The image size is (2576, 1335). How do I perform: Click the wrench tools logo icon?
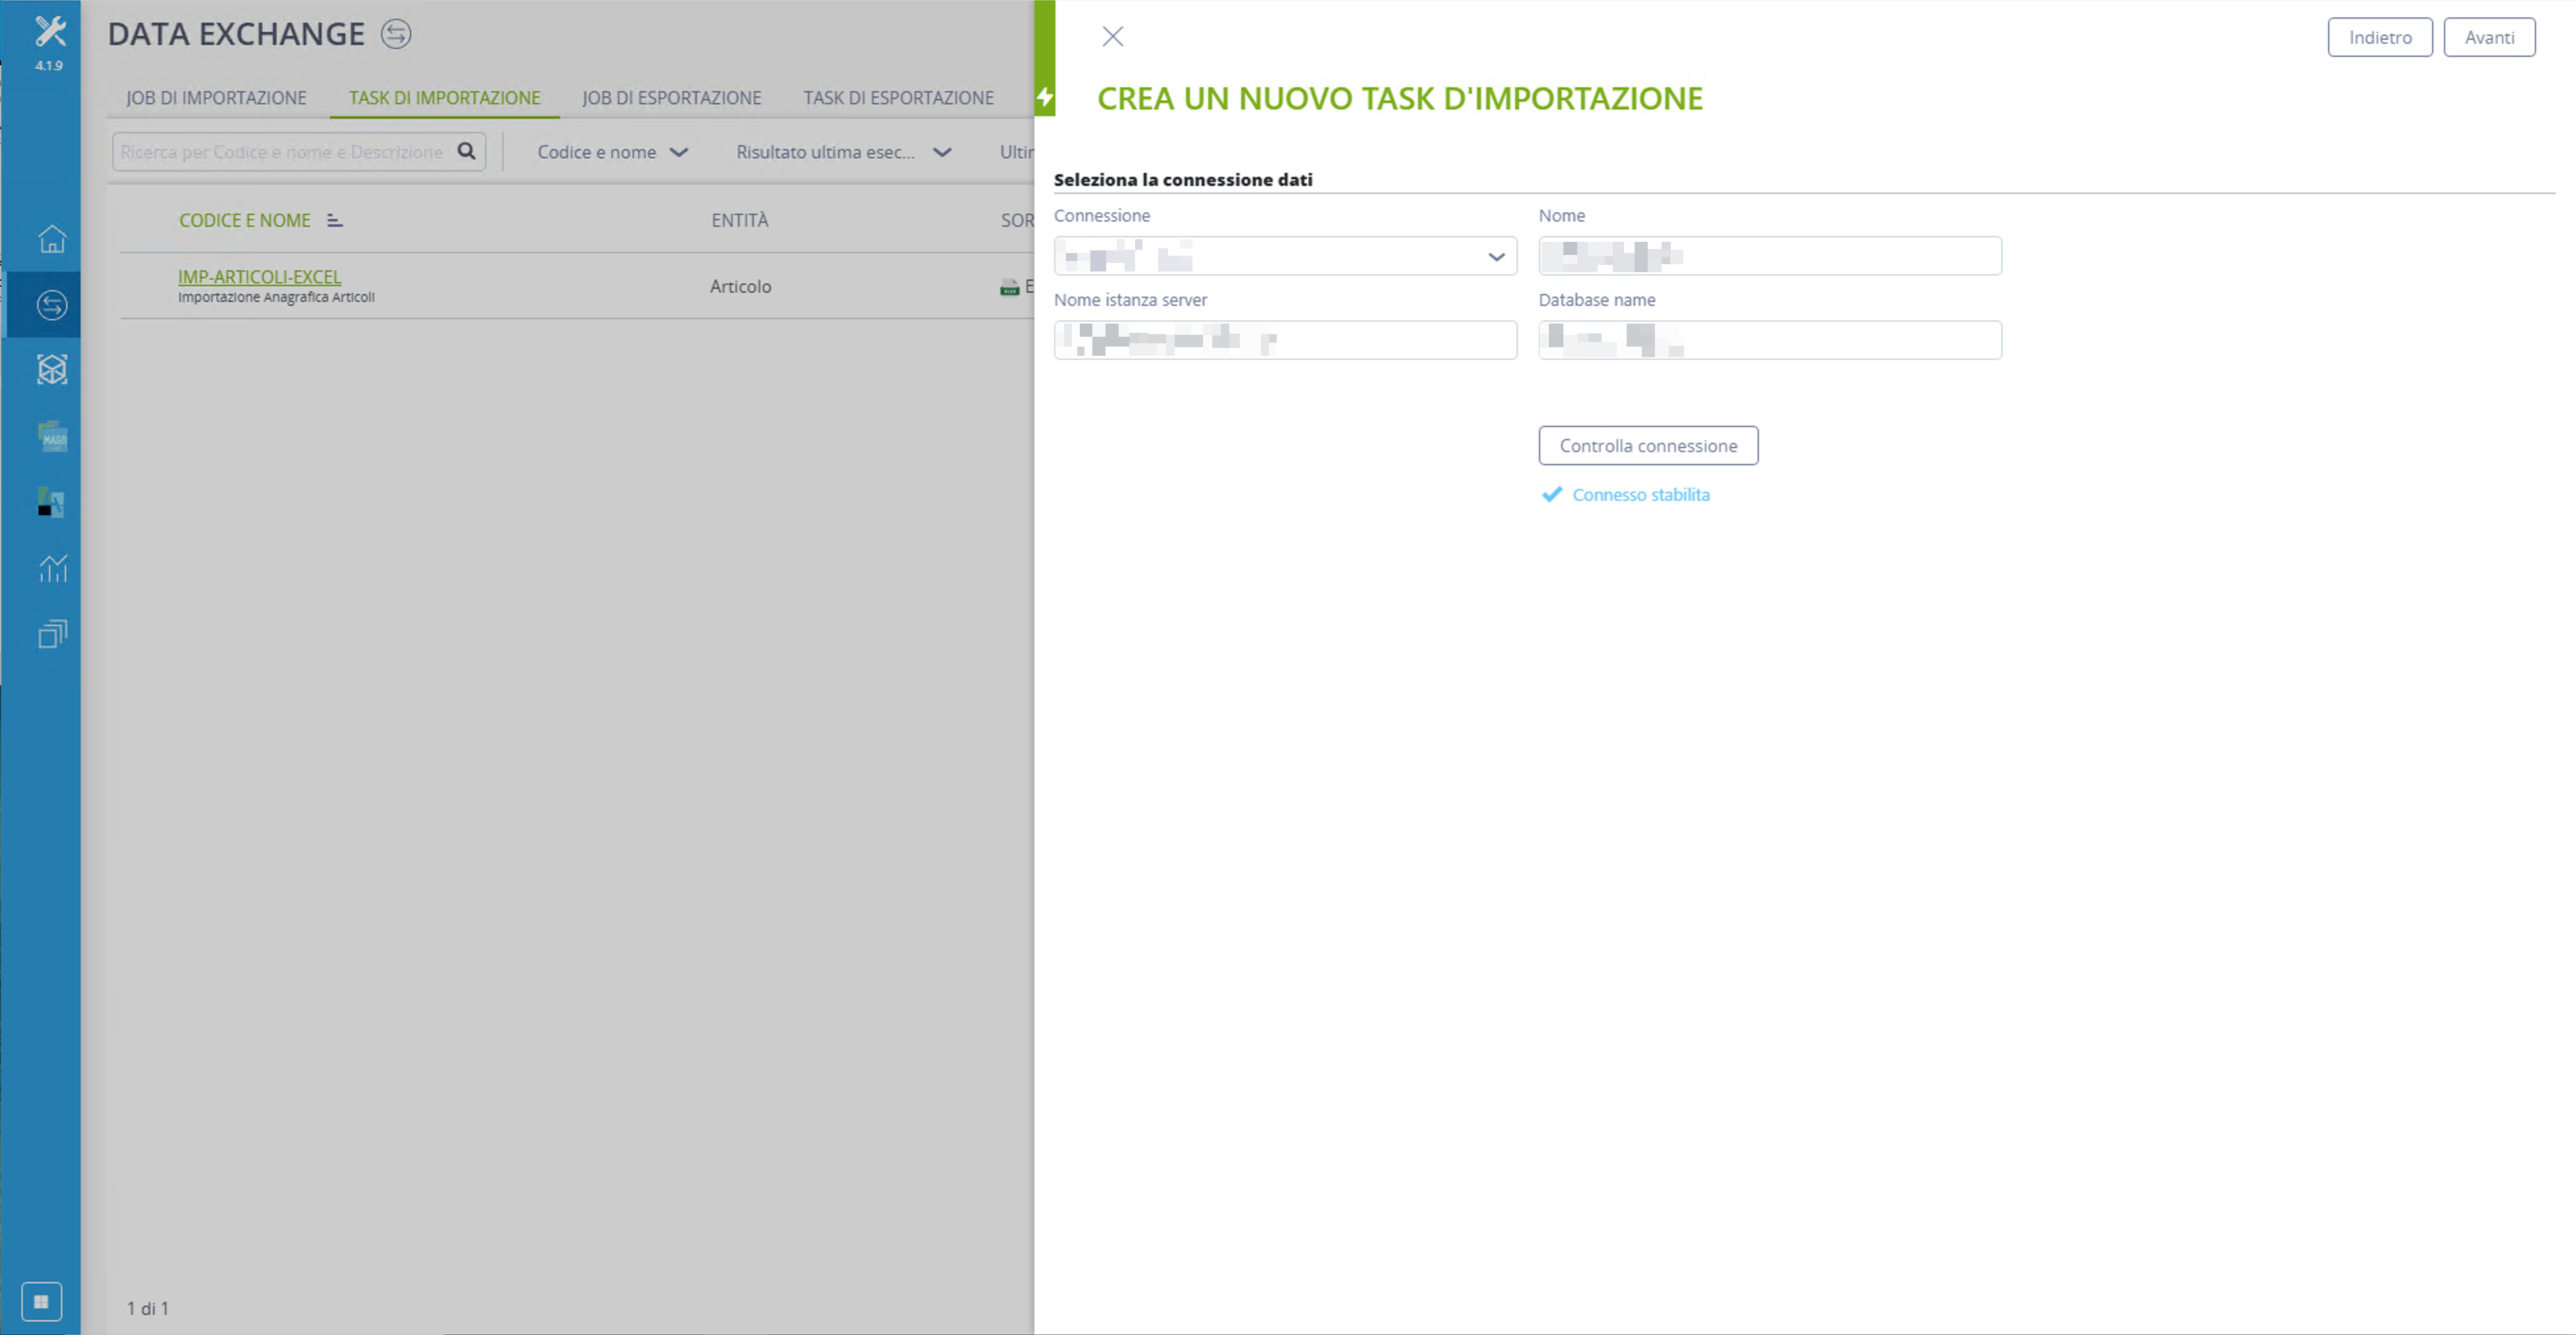(x=50, y=31)
